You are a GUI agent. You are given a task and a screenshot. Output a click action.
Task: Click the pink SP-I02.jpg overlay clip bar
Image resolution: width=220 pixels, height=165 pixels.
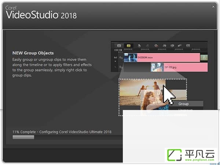point(186,67)
